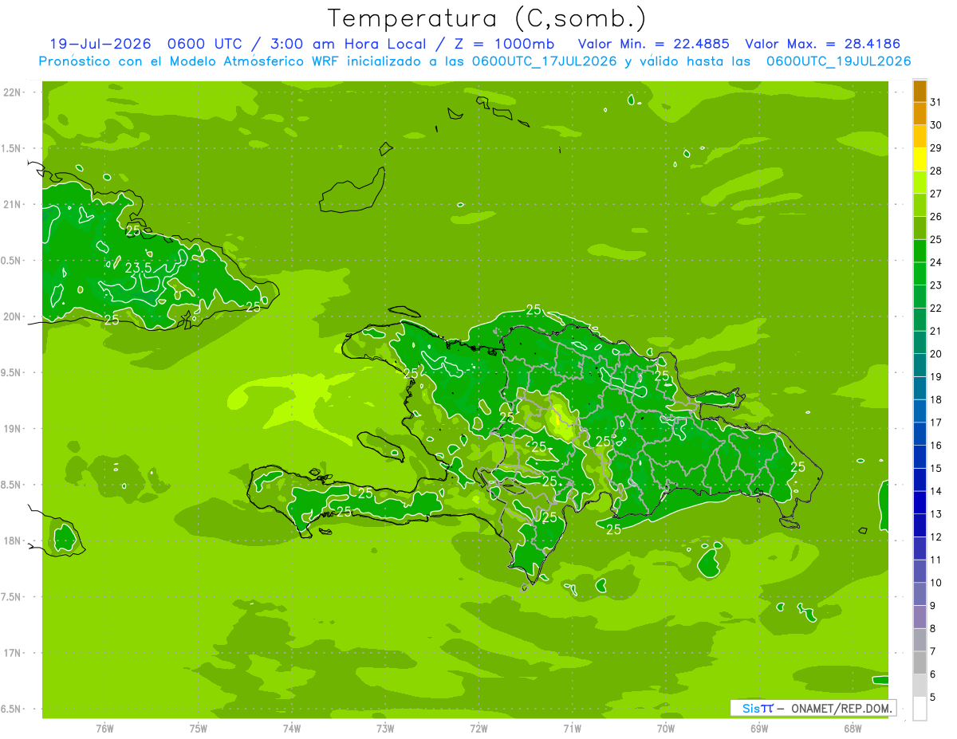Screen dimensions: 957x739
Task: Click the '18N' latitude label
Action: coord(13,541)
